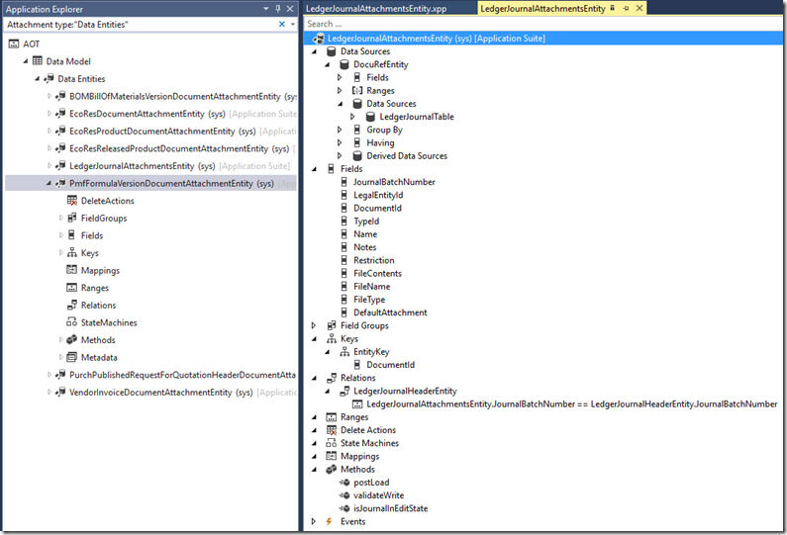The image size is (787, 535).
Task: Click the Keys icon in Application Explorer
Action: click(72, 253)
